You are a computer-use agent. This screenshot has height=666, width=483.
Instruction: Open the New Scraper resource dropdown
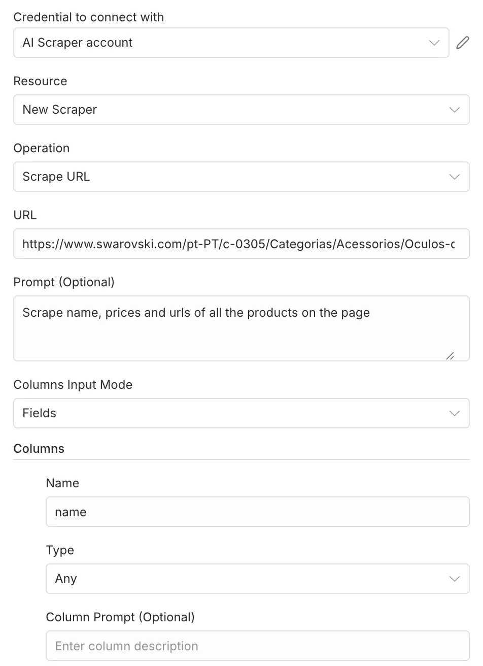[x=241, y=110]
